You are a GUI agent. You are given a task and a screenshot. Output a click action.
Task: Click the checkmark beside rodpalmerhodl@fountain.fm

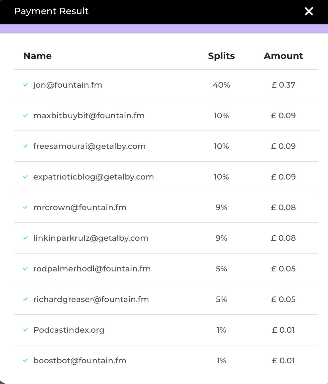coord(26,269)
